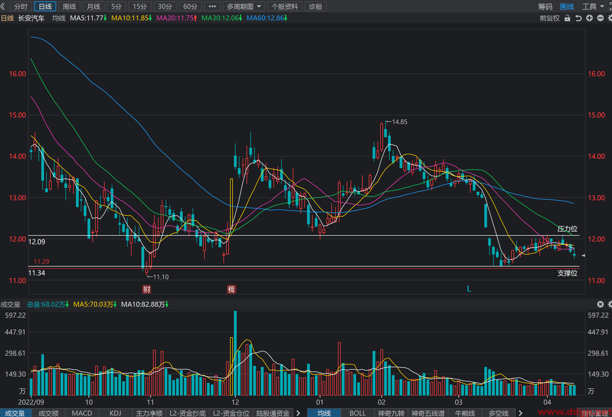Toggle the 前复权 price adjustment setting
Image resolution: width=612 pixels, height=417 pixels.
click(550, 18)
